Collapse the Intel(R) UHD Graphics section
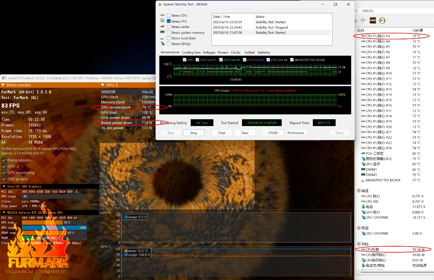 50,186
